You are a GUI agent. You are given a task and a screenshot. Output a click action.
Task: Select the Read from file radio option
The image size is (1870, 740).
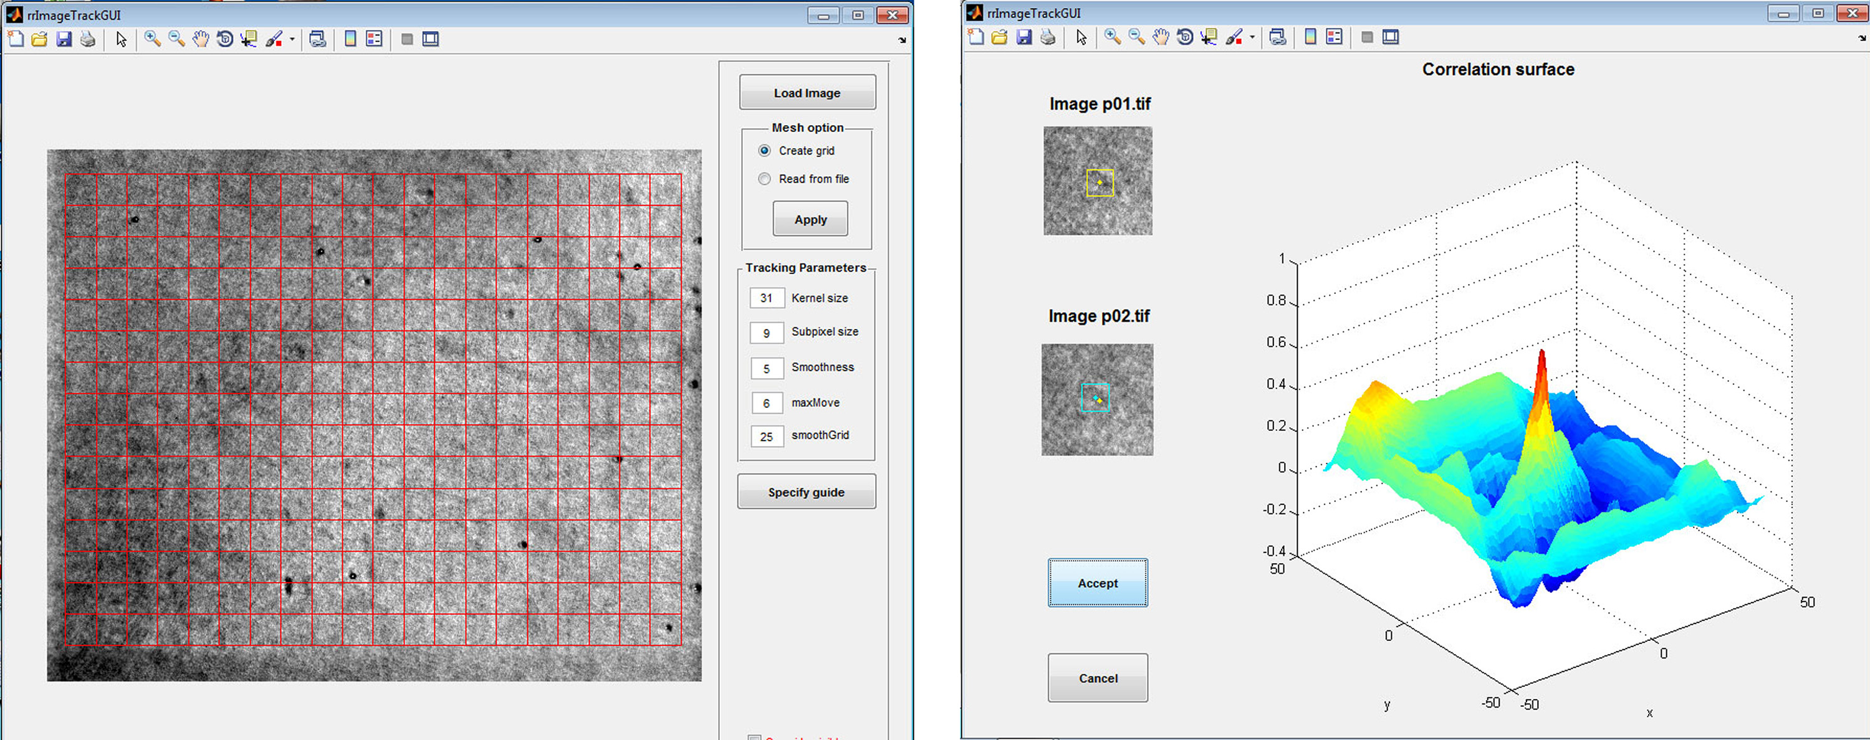764,179
